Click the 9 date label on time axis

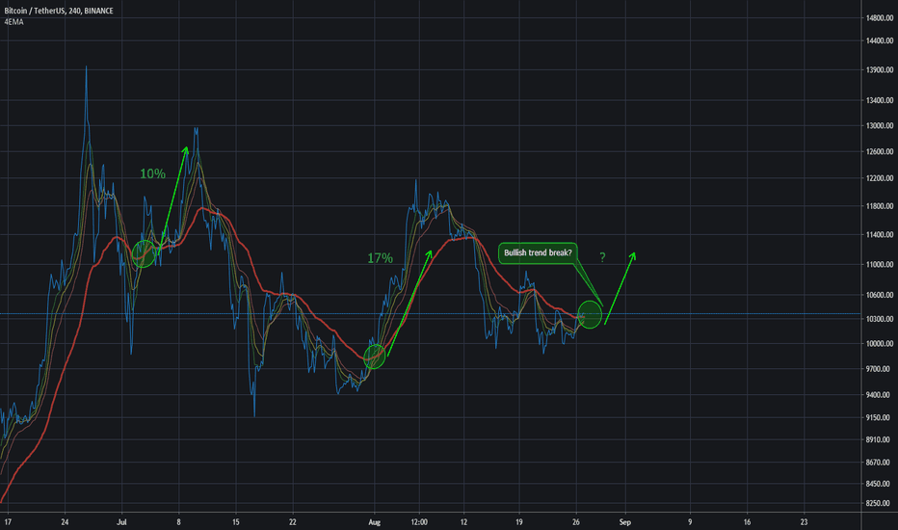click(x=690, y=522)
